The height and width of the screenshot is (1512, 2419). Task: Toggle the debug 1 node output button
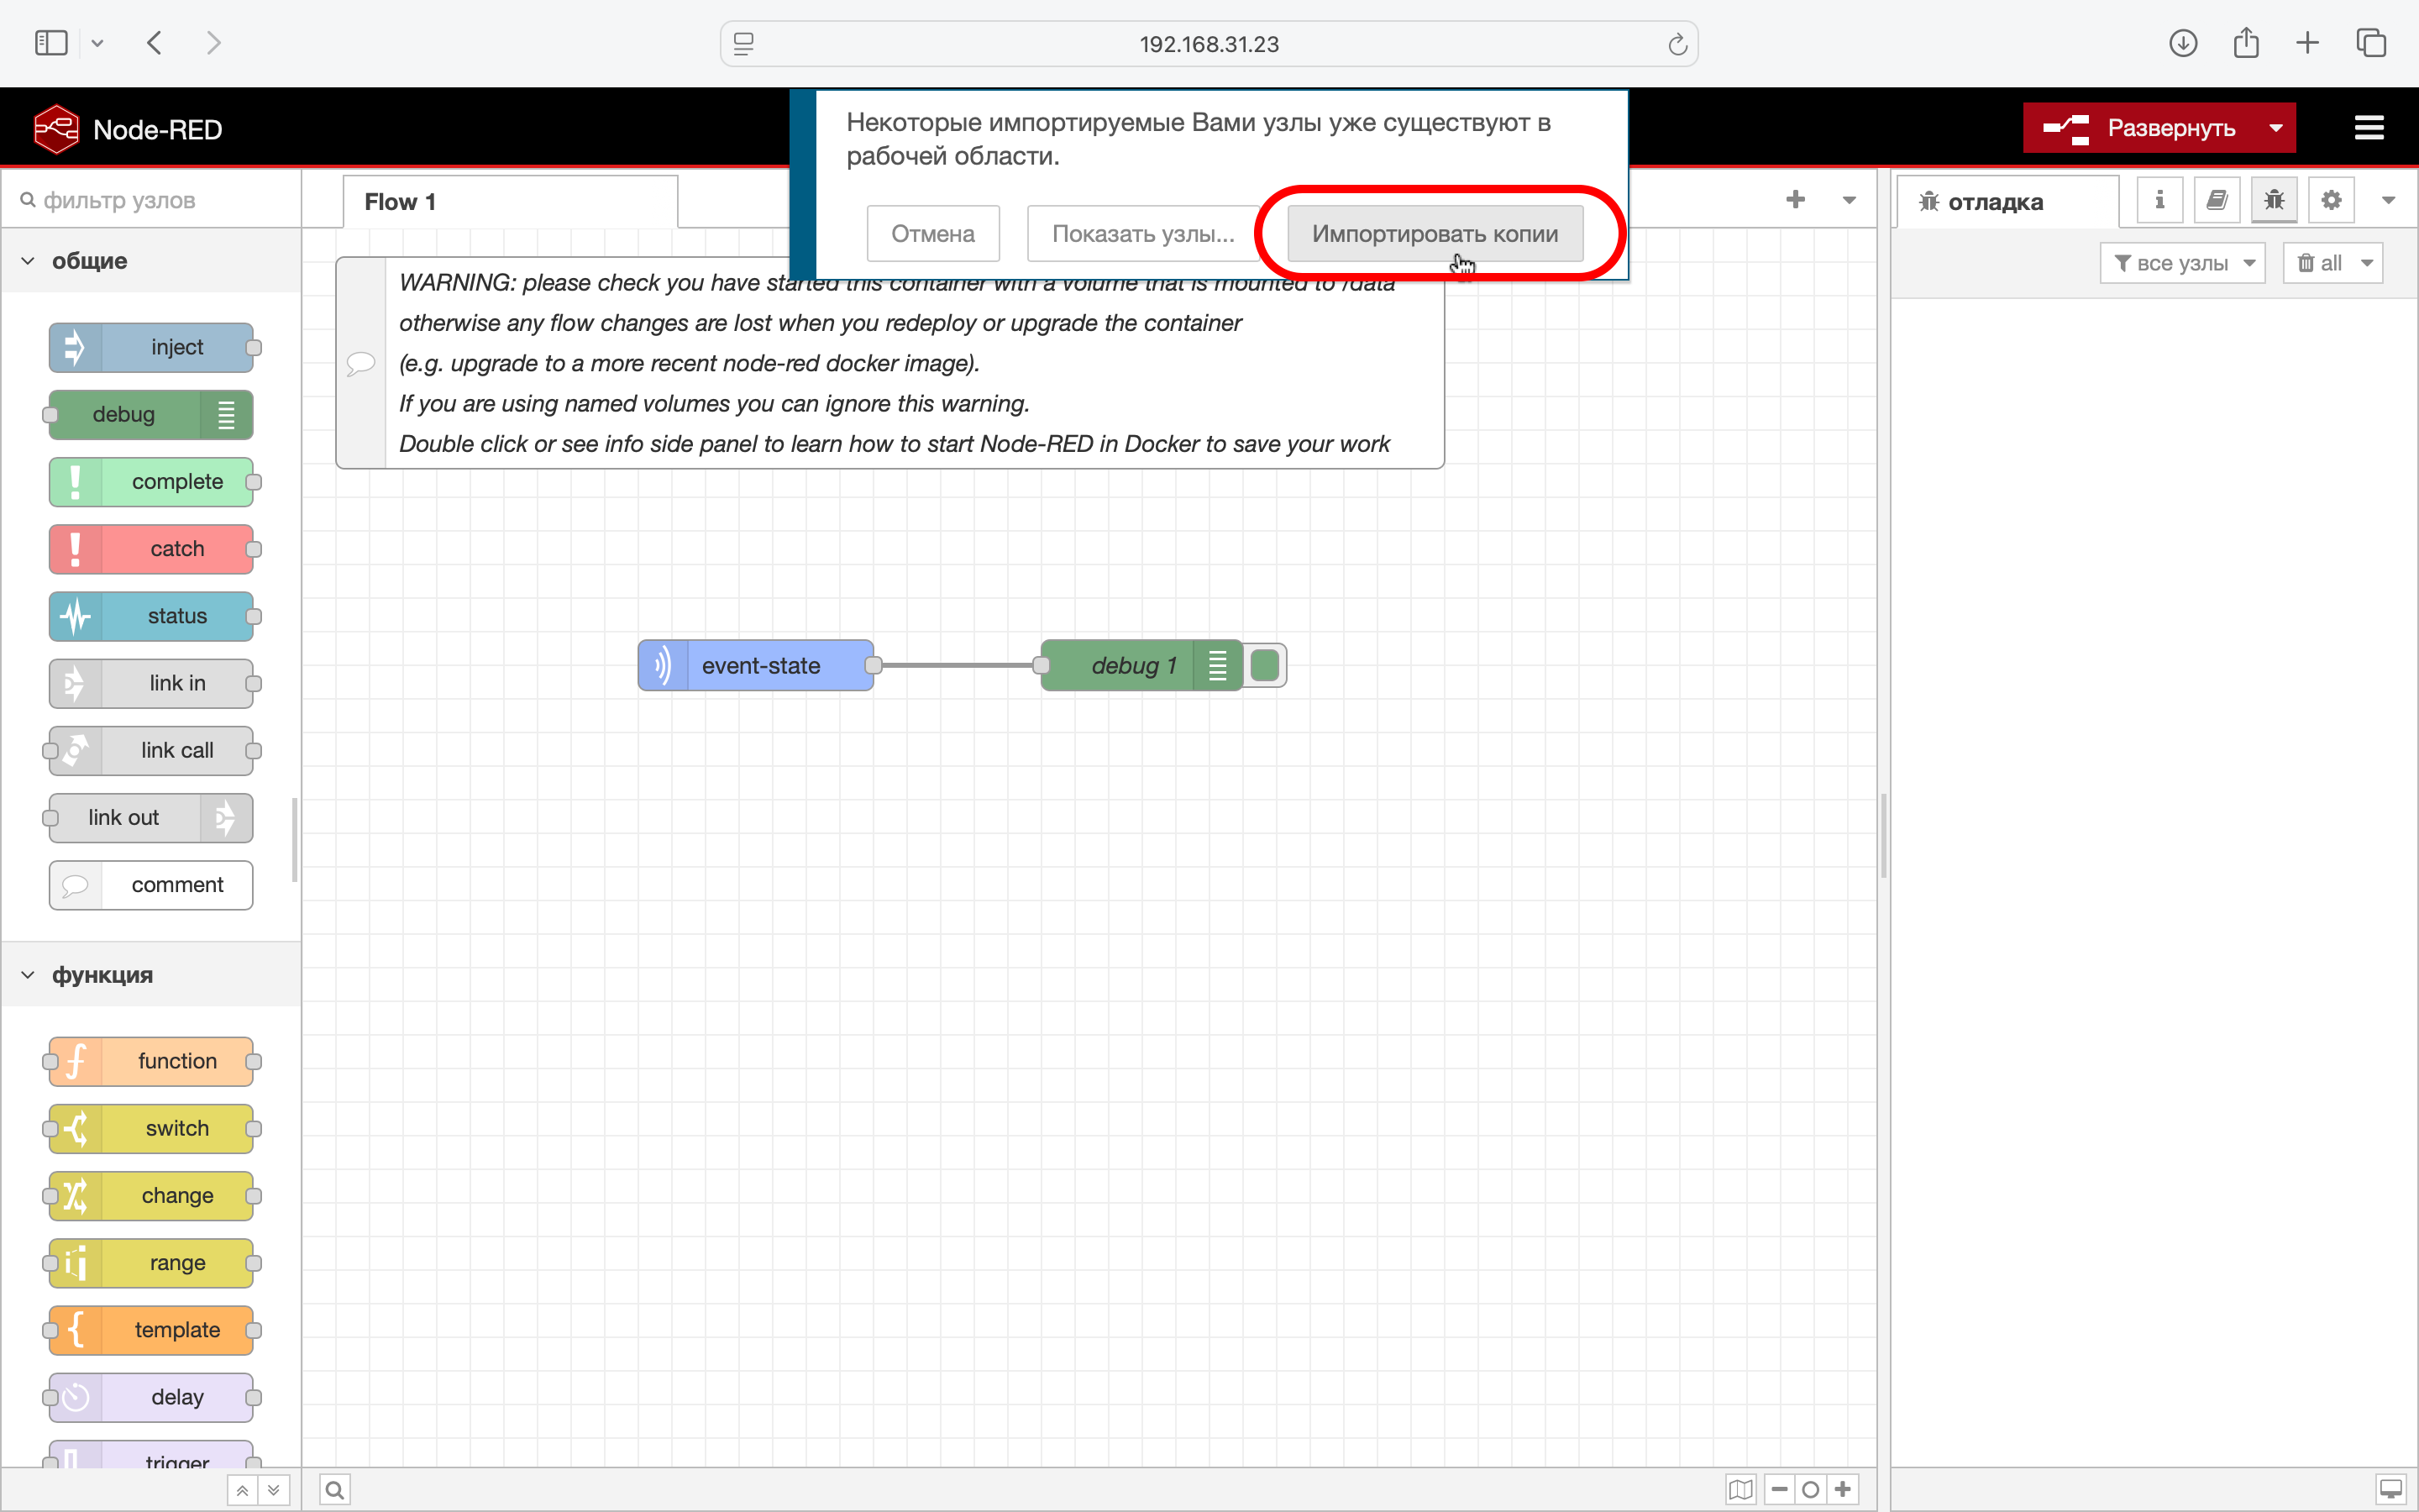[x=1264, y=665]
